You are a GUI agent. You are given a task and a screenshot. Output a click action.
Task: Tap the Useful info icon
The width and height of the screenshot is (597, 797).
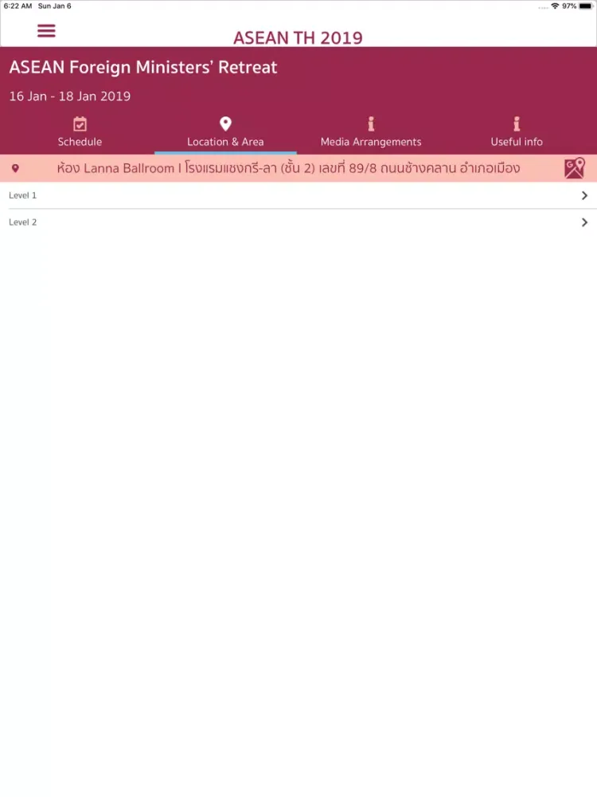coord(517,124)
